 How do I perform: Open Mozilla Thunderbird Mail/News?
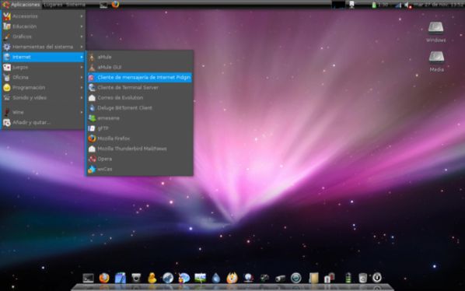(x=140, y=149)
